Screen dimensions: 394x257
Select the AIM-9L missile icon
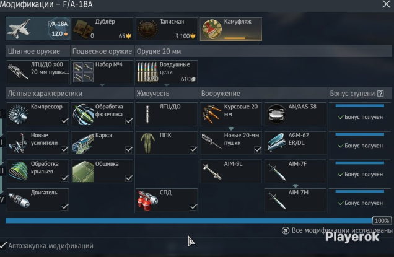[212, 172]
